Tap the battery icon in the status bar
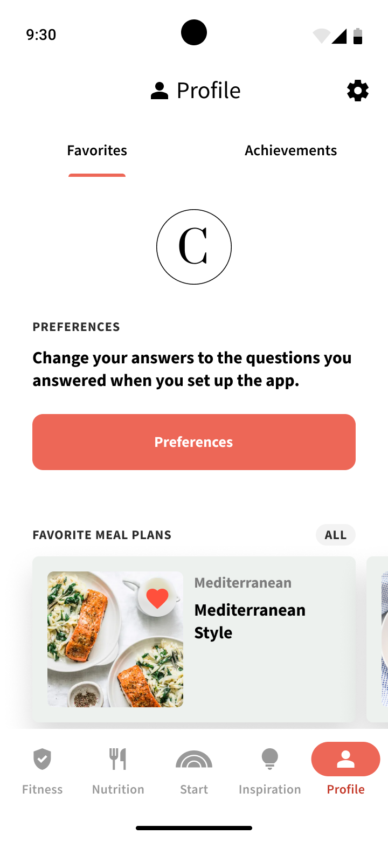The width and height of the screenshot is (388, 841). tap(358, 36)
